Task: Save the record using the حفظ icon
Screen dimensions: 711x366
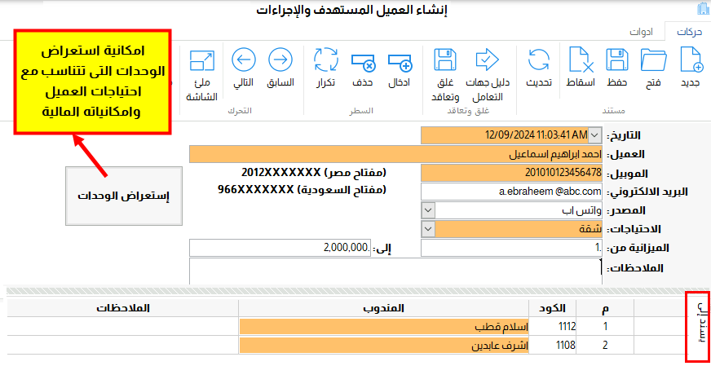Action: 617,61
